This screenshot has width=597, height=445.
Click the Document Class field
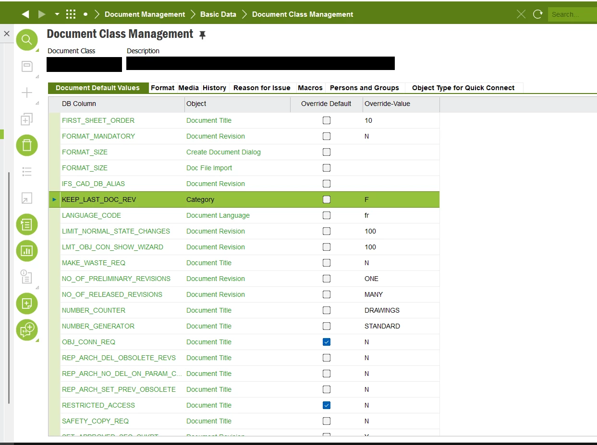pyautogui.click(x=85, y=64)
